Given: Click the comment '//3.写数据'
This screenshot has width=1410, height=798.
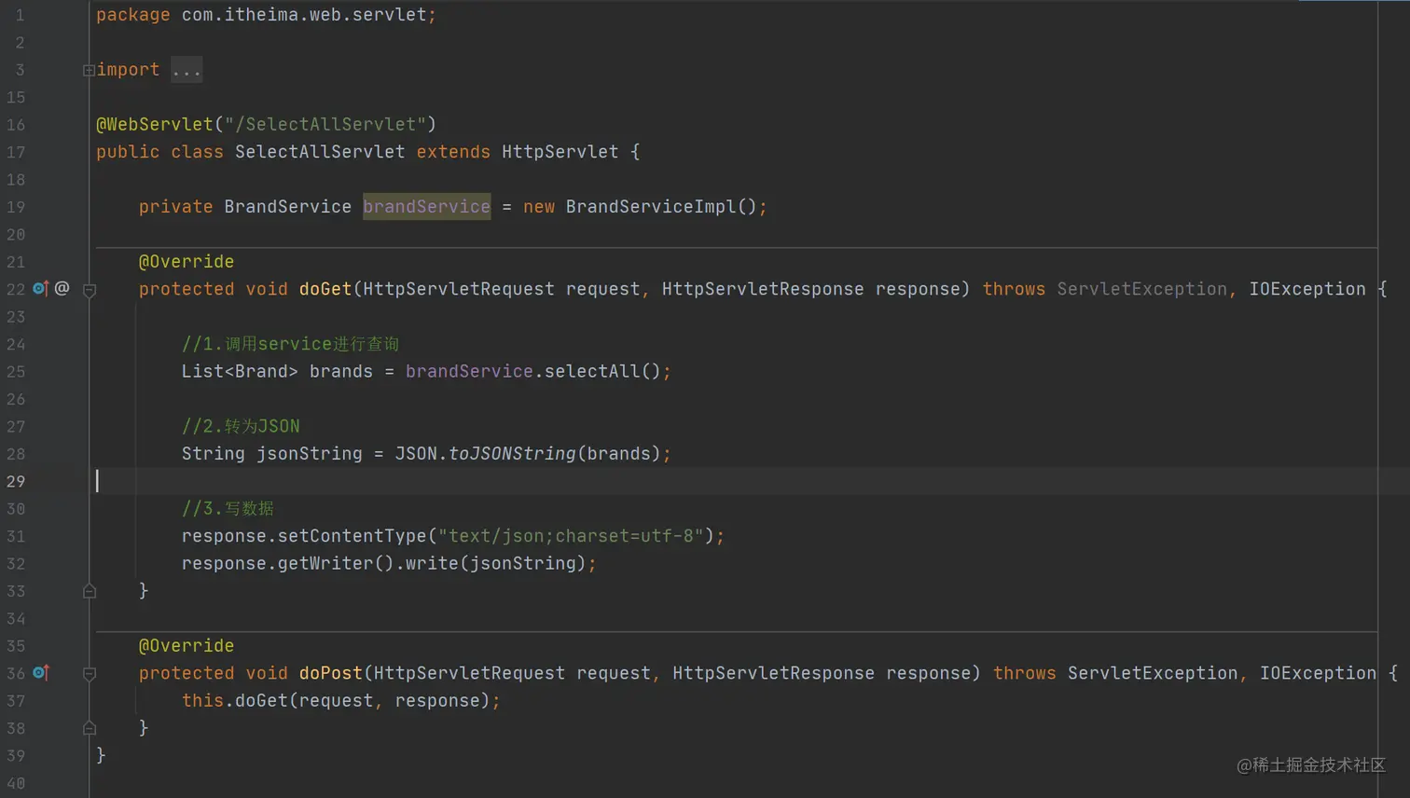Looking at the screenshot, I should (228, 508).
